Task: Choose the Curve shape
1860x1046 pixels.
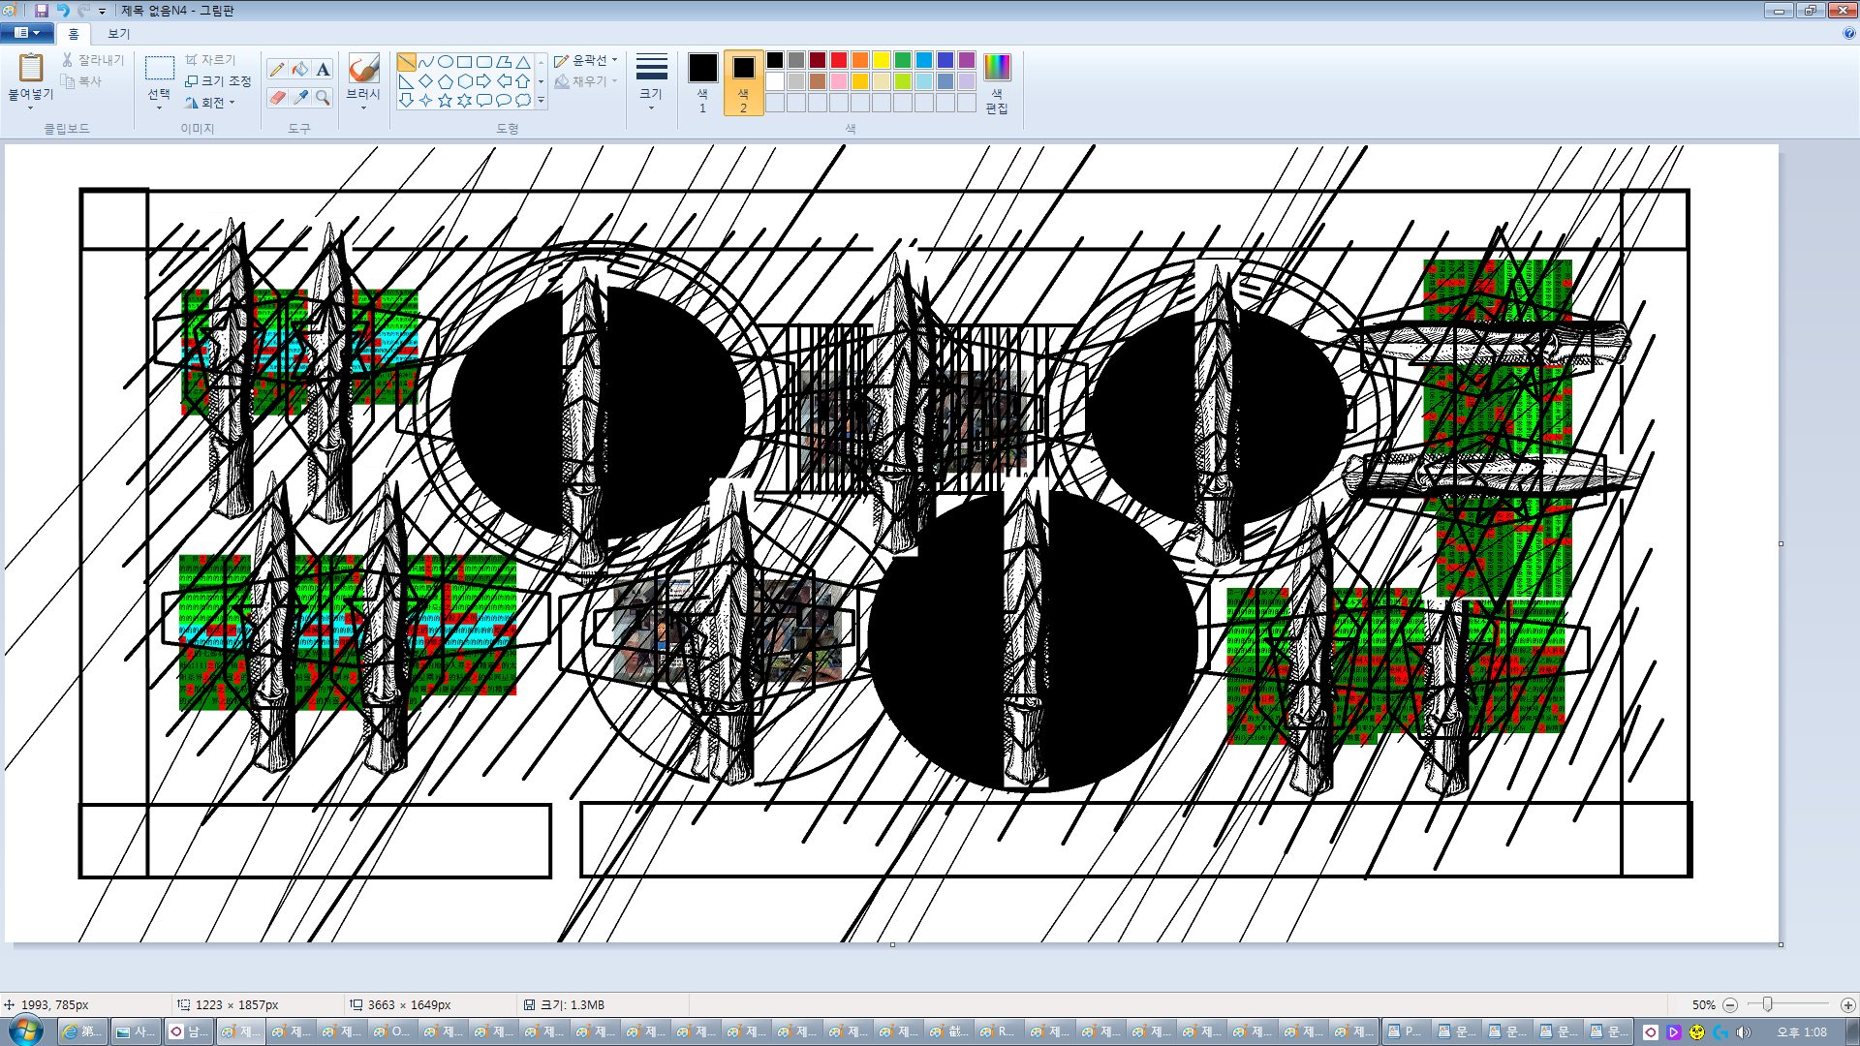Action: 426,62
